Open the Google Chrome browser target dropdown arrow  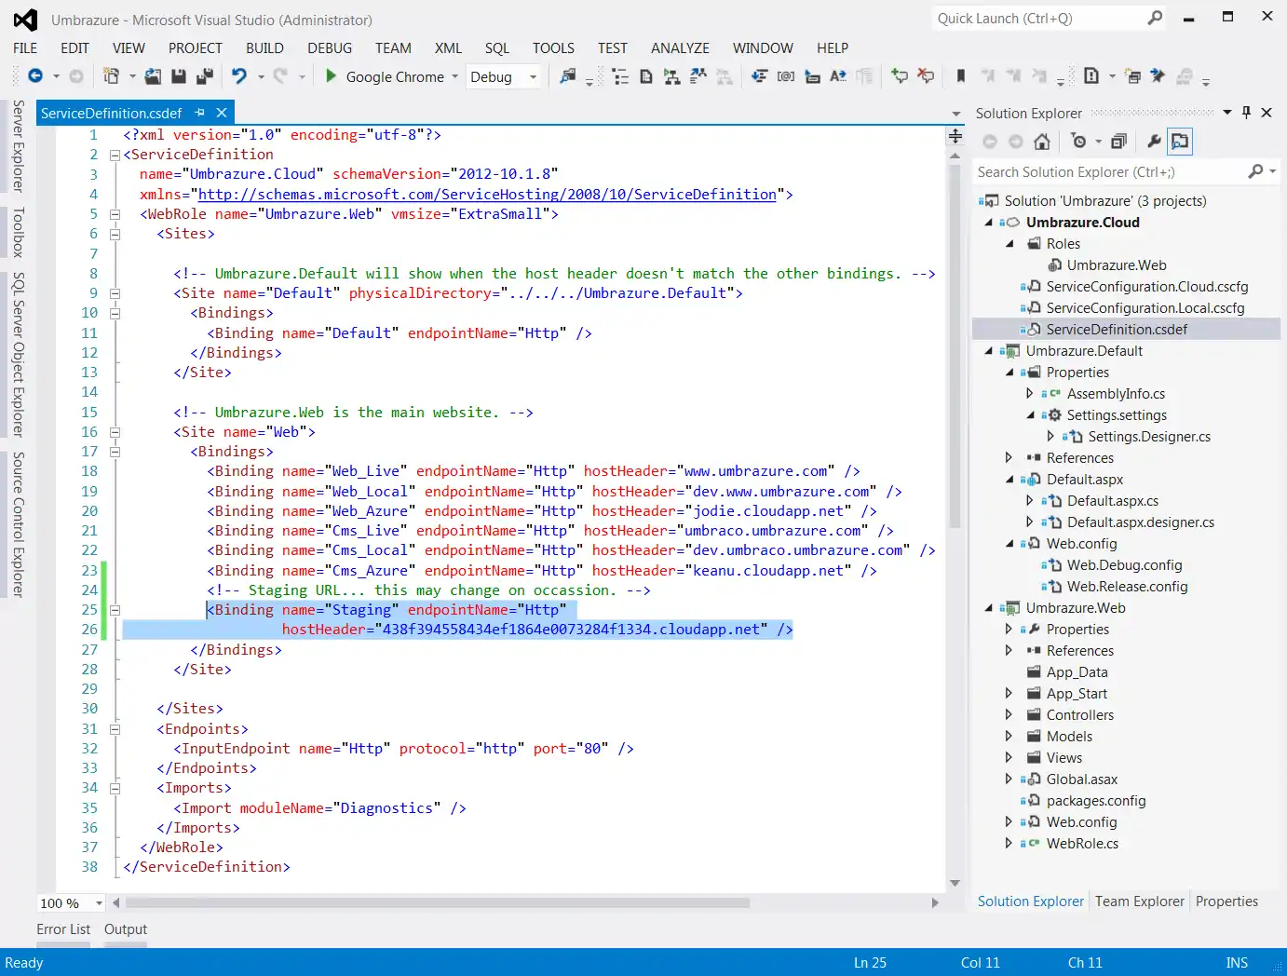(455, 76)
